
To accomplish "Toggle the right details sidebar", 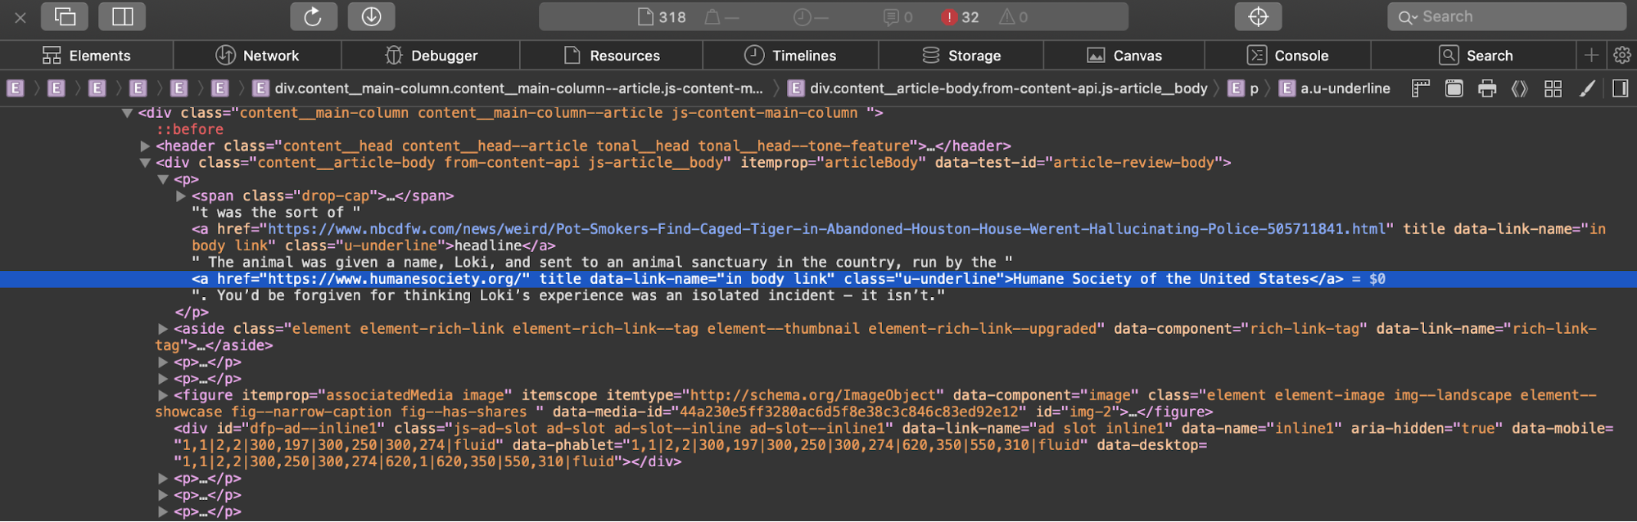I will click(x=1620, y=88).
